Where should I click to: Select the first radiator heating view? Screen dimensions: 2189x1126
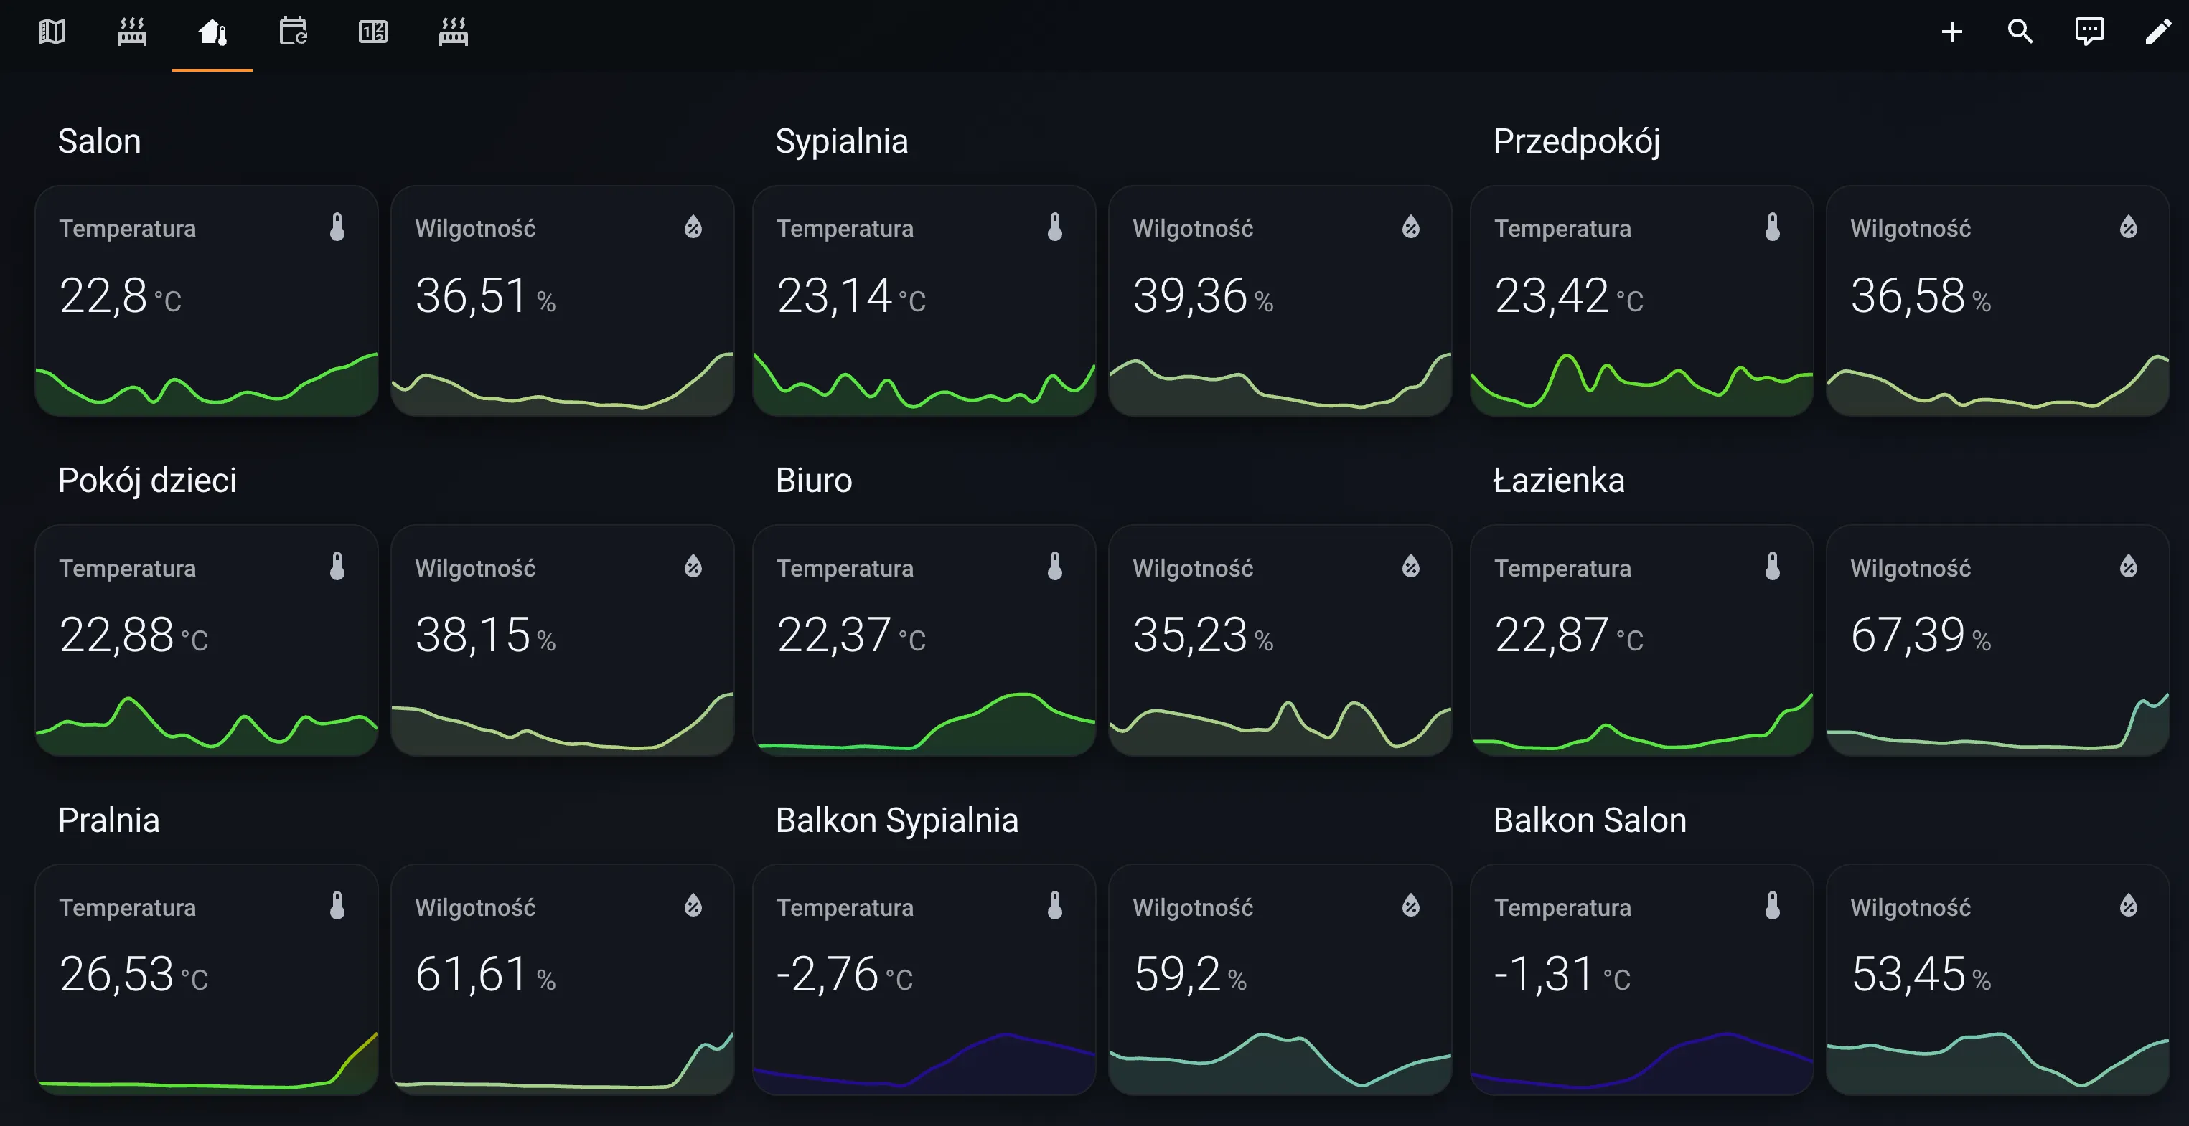coord(132,32)
